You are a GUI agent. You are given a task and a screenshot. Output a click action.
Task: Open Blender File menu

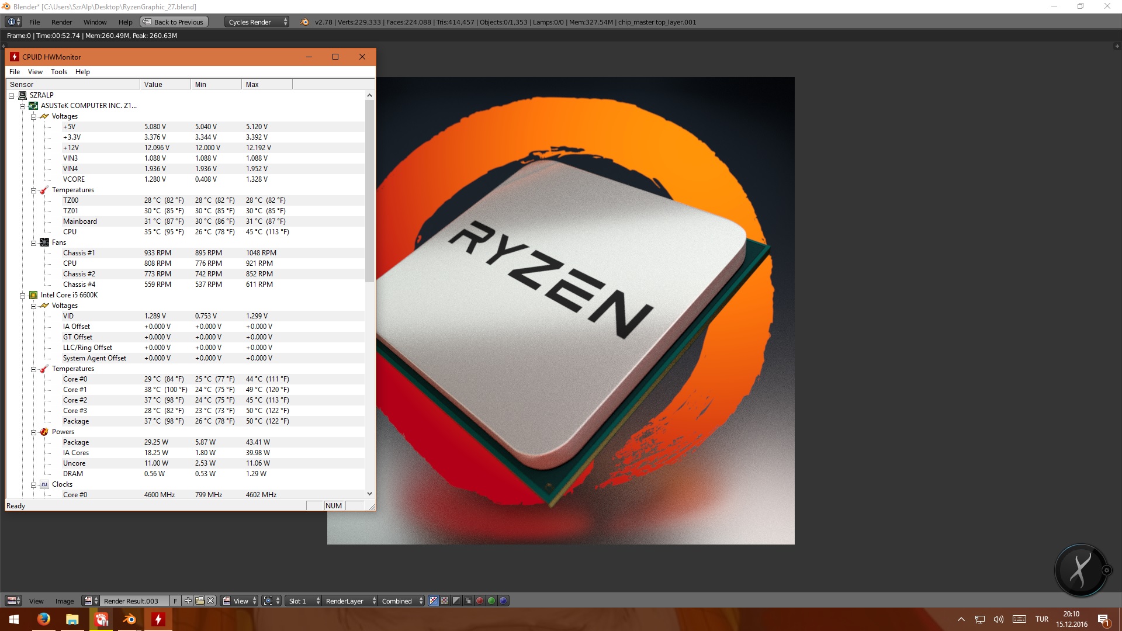34,22
